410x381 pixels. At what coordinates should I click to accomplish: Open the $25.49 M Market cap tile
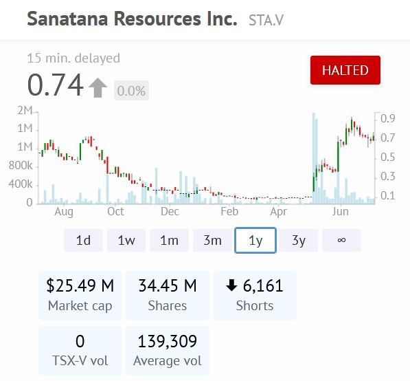pos(80,295)
